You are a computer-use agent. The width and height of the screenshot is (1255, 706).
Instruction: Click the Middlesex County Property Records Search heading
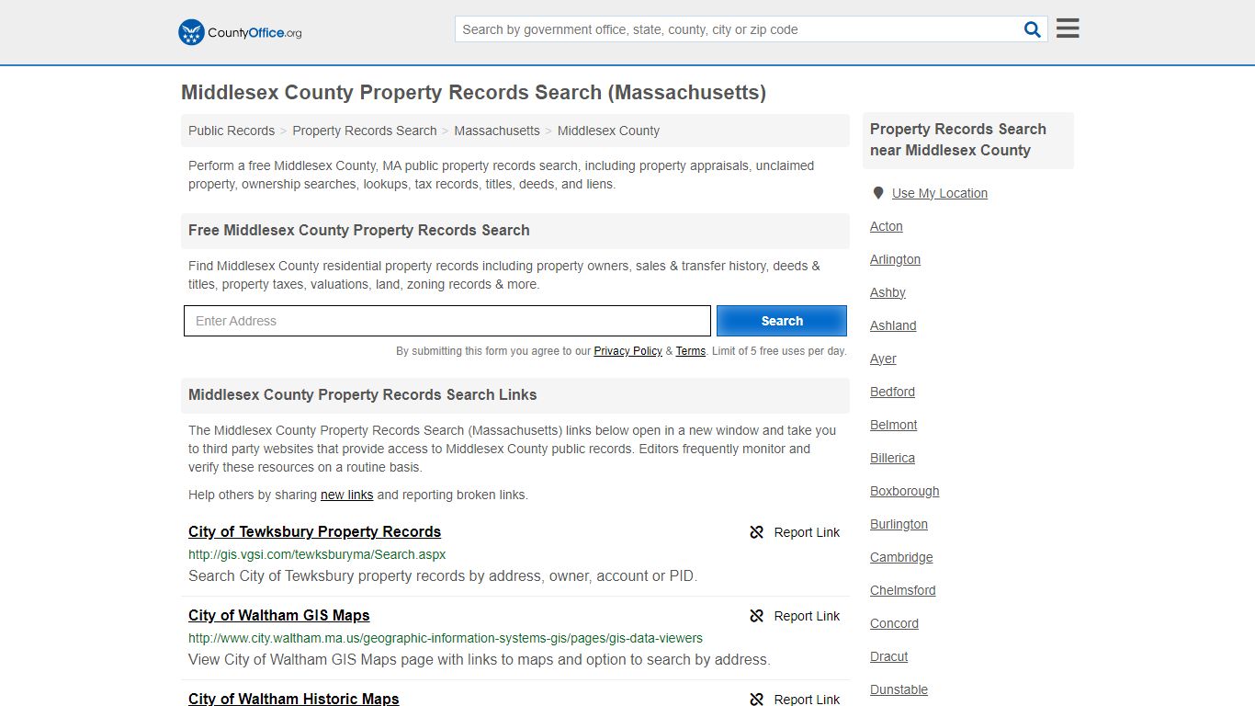pyautogui.click(x=473, y=92)
